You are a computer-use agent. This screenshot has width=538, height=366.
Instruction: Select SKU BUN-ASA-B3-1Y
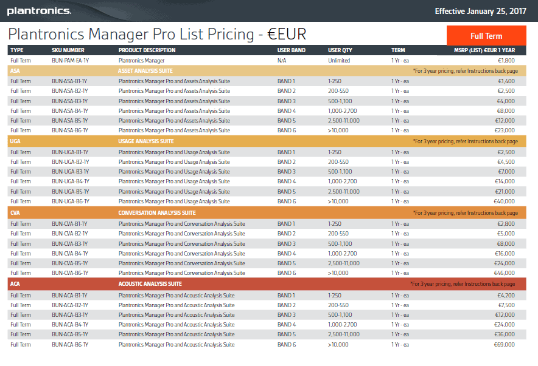coord(69,101)
